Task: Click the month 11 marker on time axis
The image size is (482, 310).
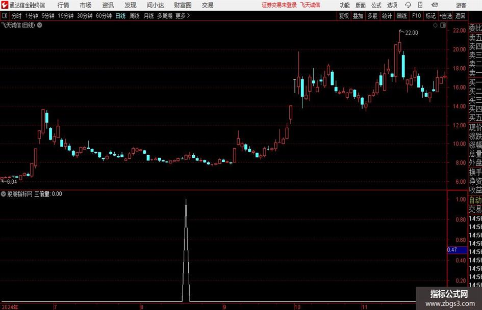Action: point(365,307)
